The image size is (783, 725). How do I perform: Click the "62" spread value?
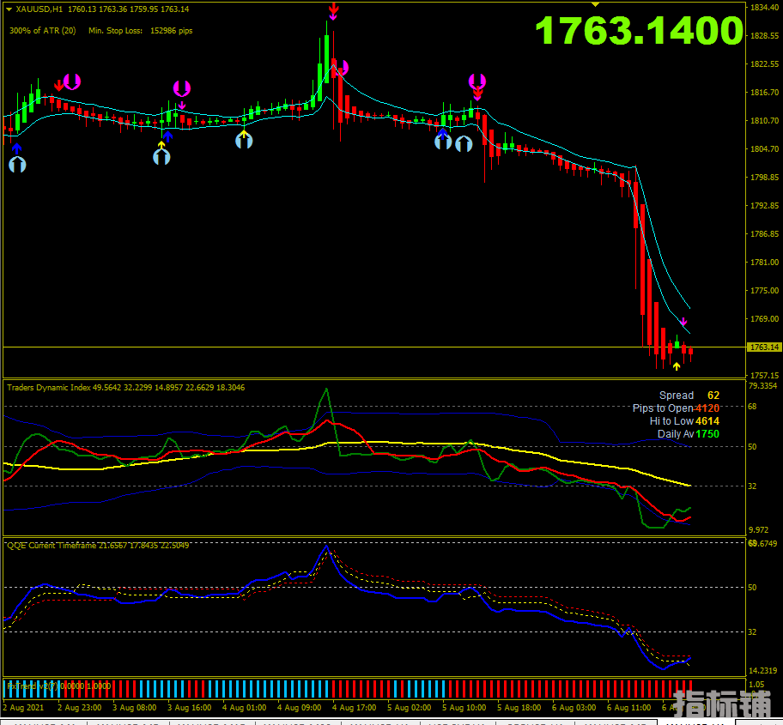point(713,396)
